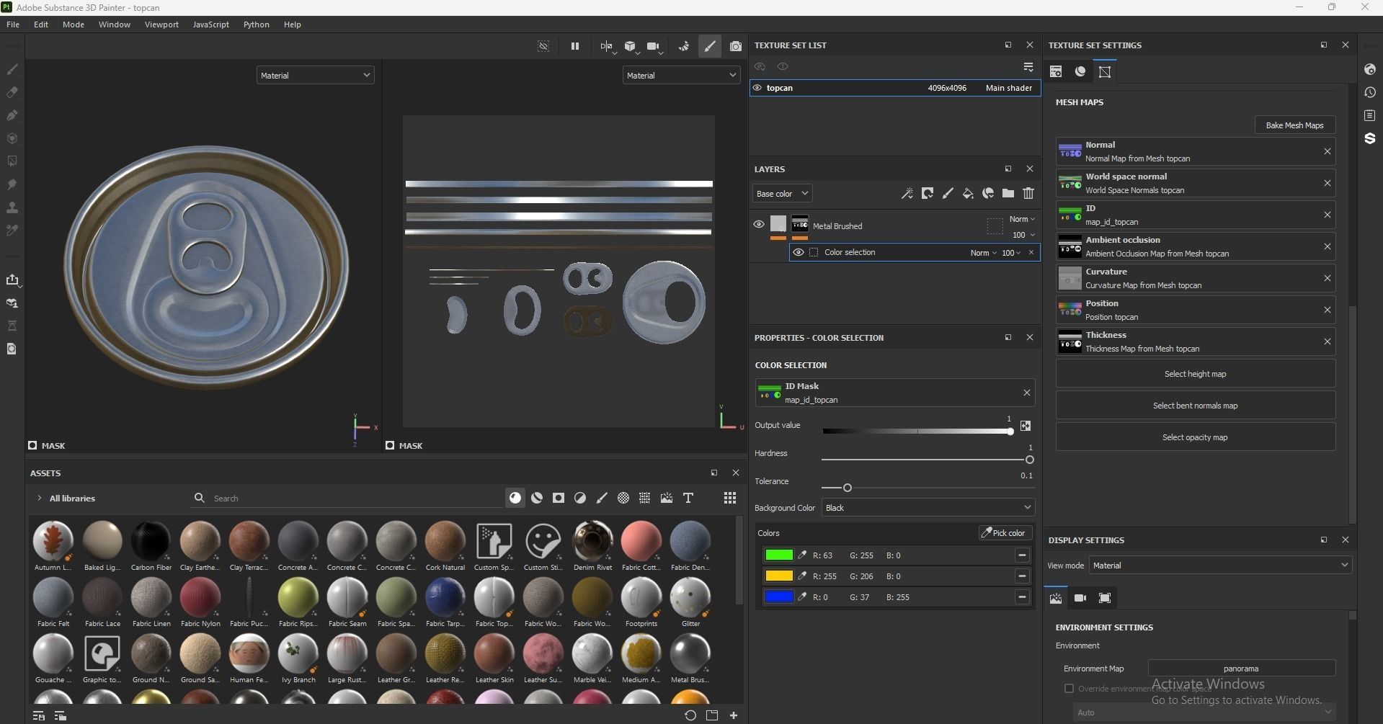Remove the Curvature mesh map
The width and height of the screenshot is (1383, 724).
coord(1327,278)
